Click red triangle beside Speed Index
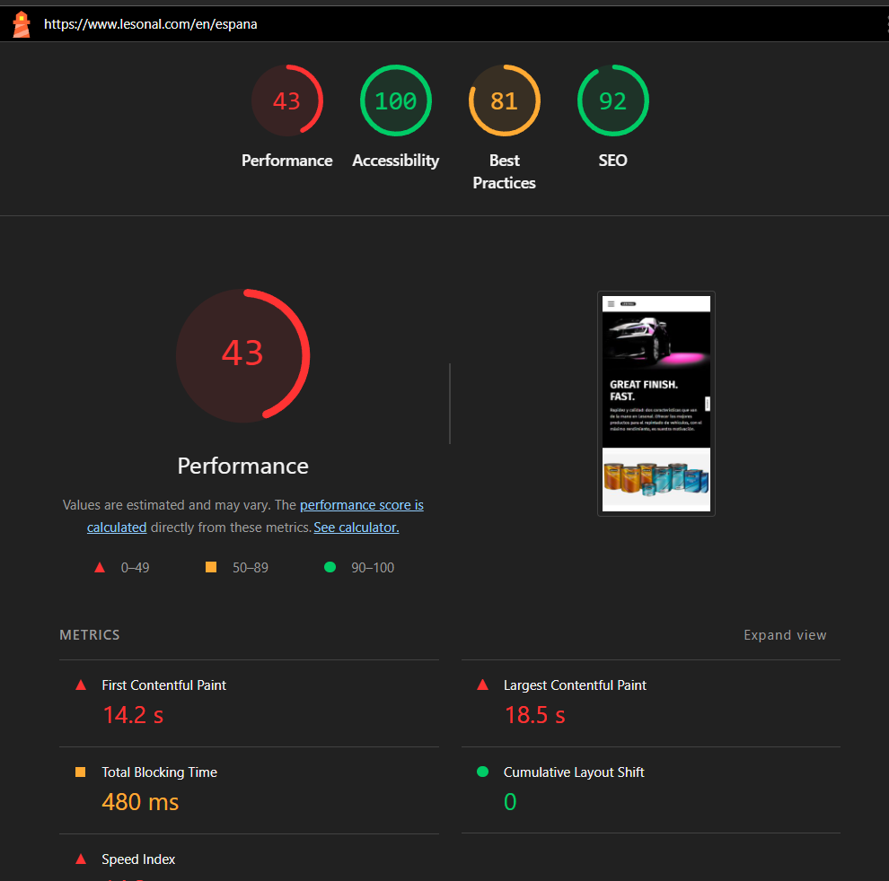889x881 pixels. pos(81,859)
